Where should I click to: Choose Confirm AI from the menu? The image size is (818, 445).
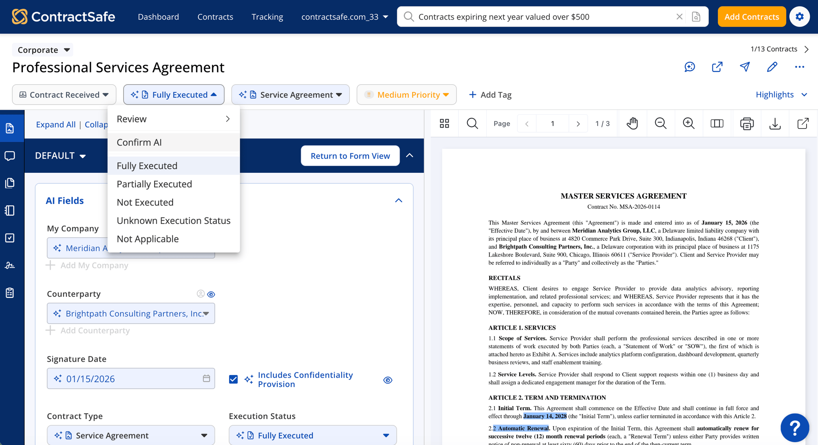[x=174, y=142]
